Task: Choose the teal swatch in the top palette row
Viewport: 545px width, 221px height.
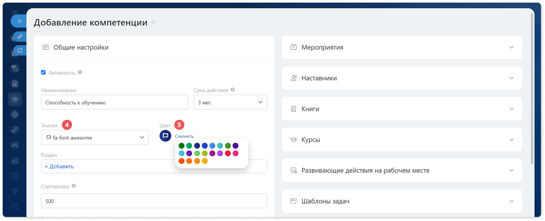Action: click(x=220, y=146)
